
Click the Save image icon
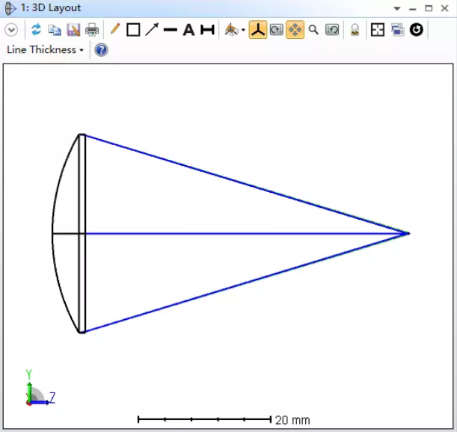(x=73, y=30)
